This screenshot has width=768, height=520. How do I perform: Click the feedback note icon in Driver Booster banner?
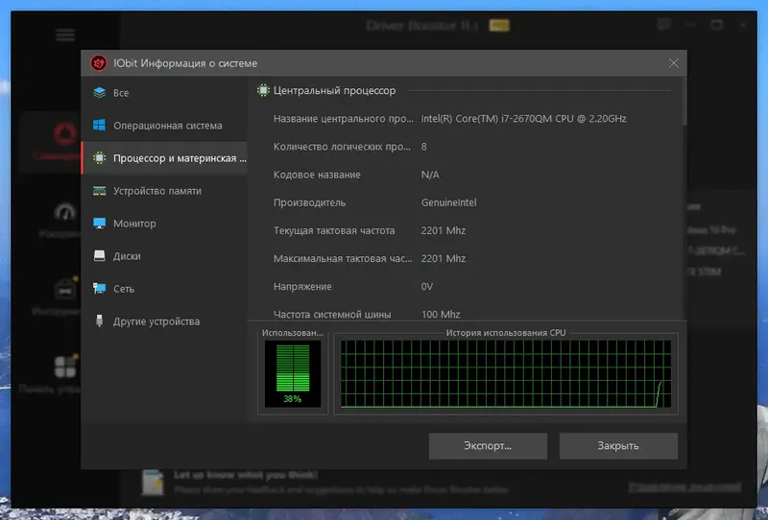tap(153, 483)
